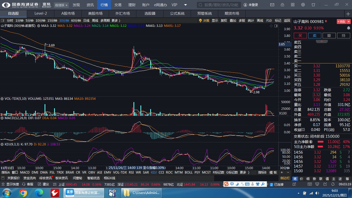Open the mail message icon

(272, 5)
